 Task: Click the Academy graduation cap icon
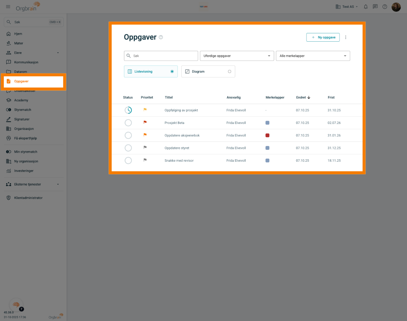(9, 100)
